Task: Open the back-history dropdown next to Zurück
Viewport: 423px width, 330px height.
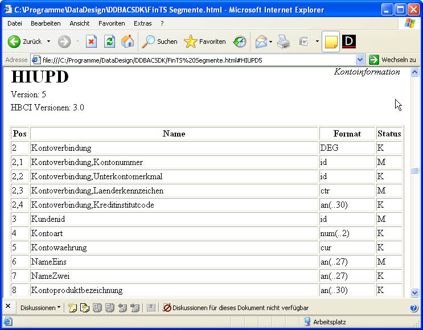Action: click(48, 42)
